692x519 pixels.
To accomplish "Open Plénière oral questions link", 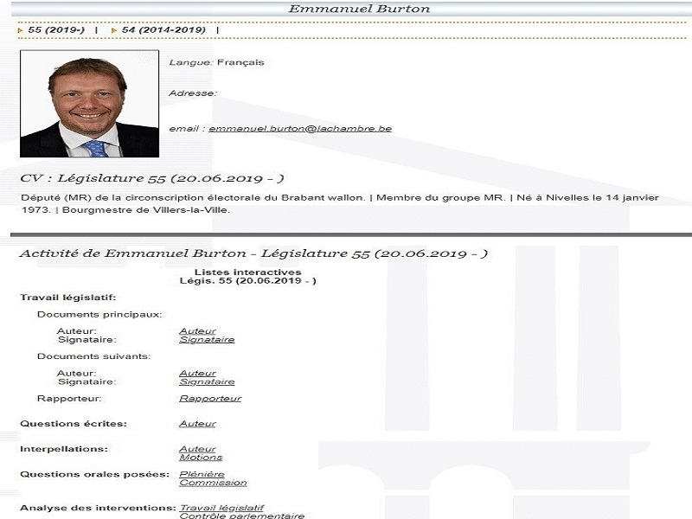I will click(202, 474).
